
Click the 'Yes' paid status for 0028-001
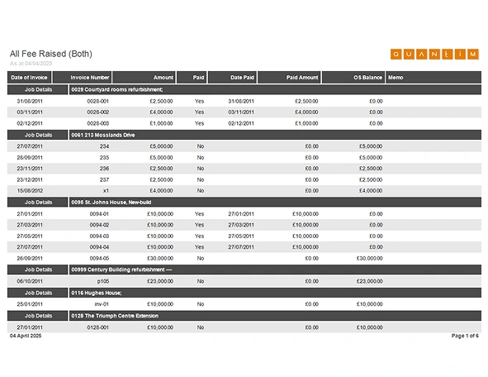[x=199, y=101]
